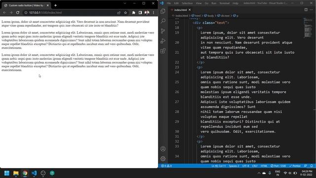Click the div class="text" code line
The height and width of the screenshot is (178, 316).
click(211, 23)
